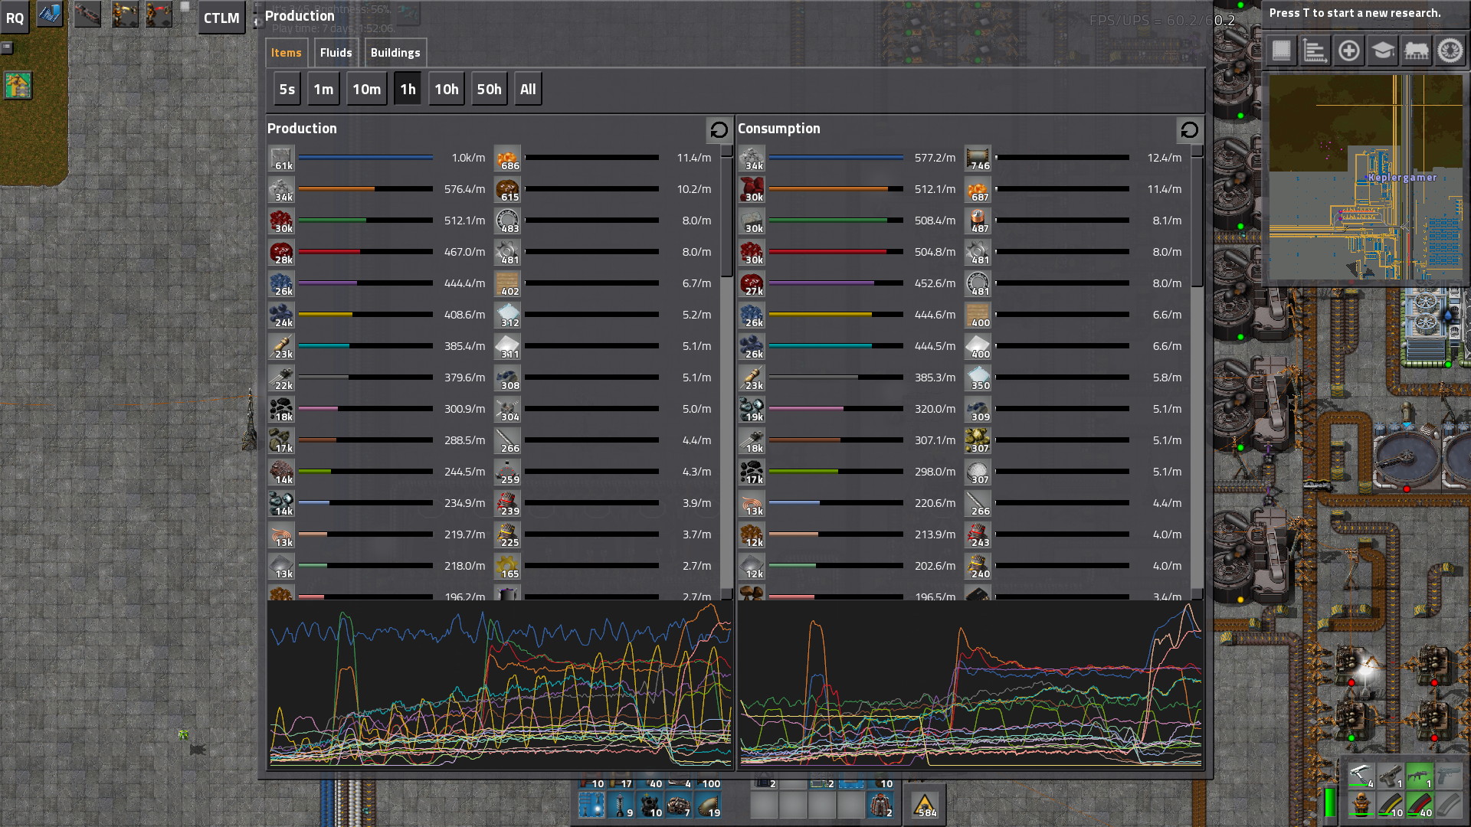Image resolution: width=1471 pixels, height=827 pixels.
Task: Click the minimap view
Action: 1365,178
